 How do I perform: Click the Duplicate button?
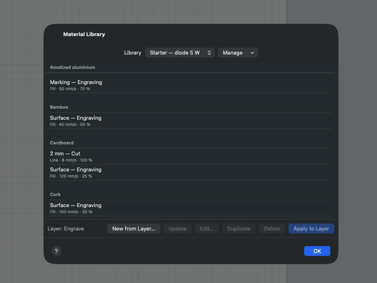(x=239, y=228)
